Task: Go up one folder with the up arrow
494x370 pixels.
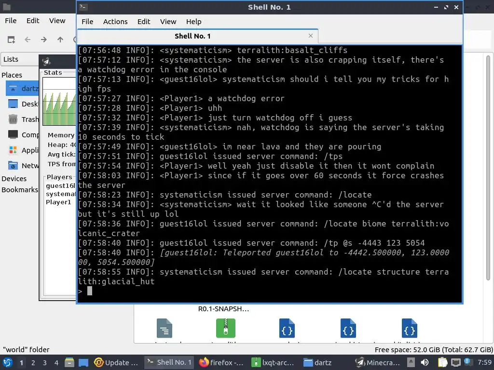Action: (x=60, y=40)
